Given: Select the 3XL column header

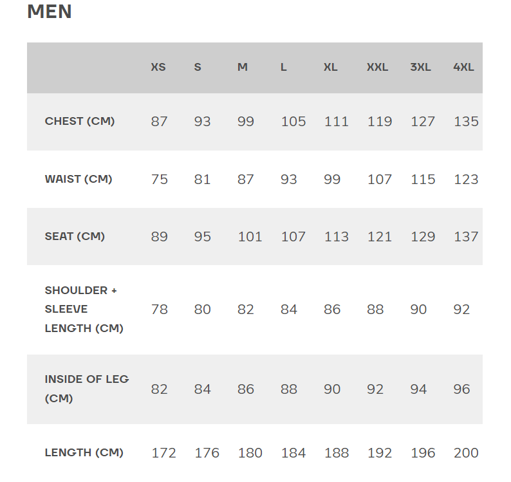Looking at the screenshot, I should tap(420, 67).
